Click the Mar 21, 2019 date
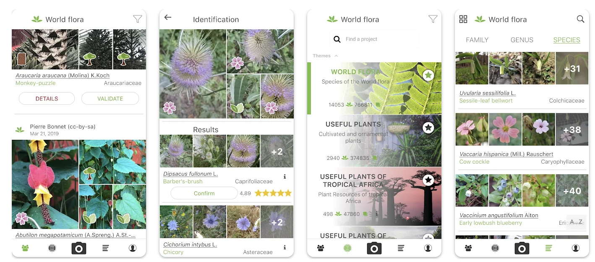Image resolution: width=595 pixels, height=262 pixels. pos(44,134)
